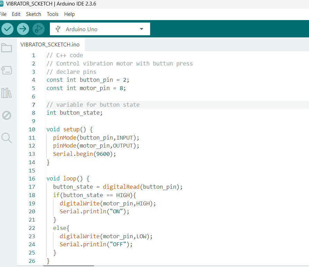The image size is (309, 267).
Task: Open the Edit menu
Action: pos(16,14)
